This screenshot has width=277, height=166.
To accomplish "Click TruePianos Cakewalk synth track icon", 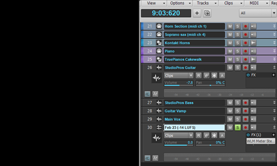I will [x=159, y=59].
